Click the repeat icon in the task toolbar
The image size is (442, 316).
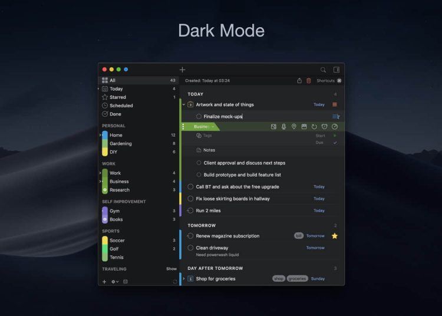click(x=314, y=127)
